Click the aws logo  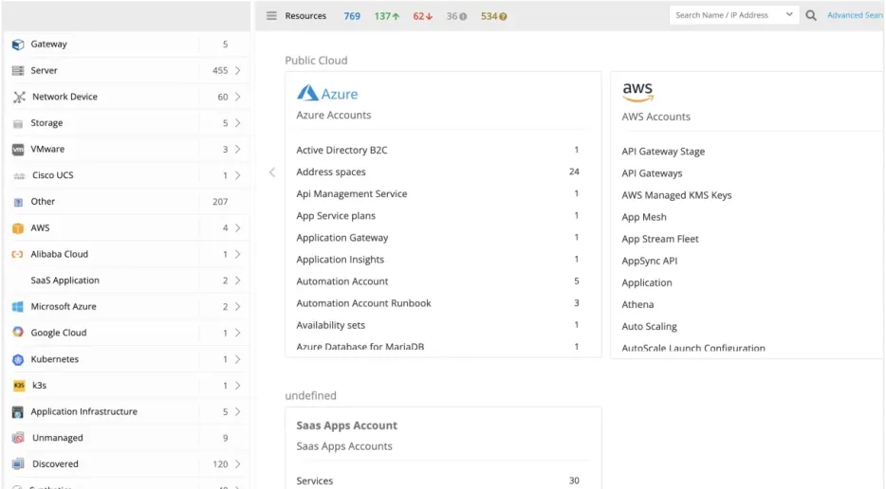click(x=637, y=92)
